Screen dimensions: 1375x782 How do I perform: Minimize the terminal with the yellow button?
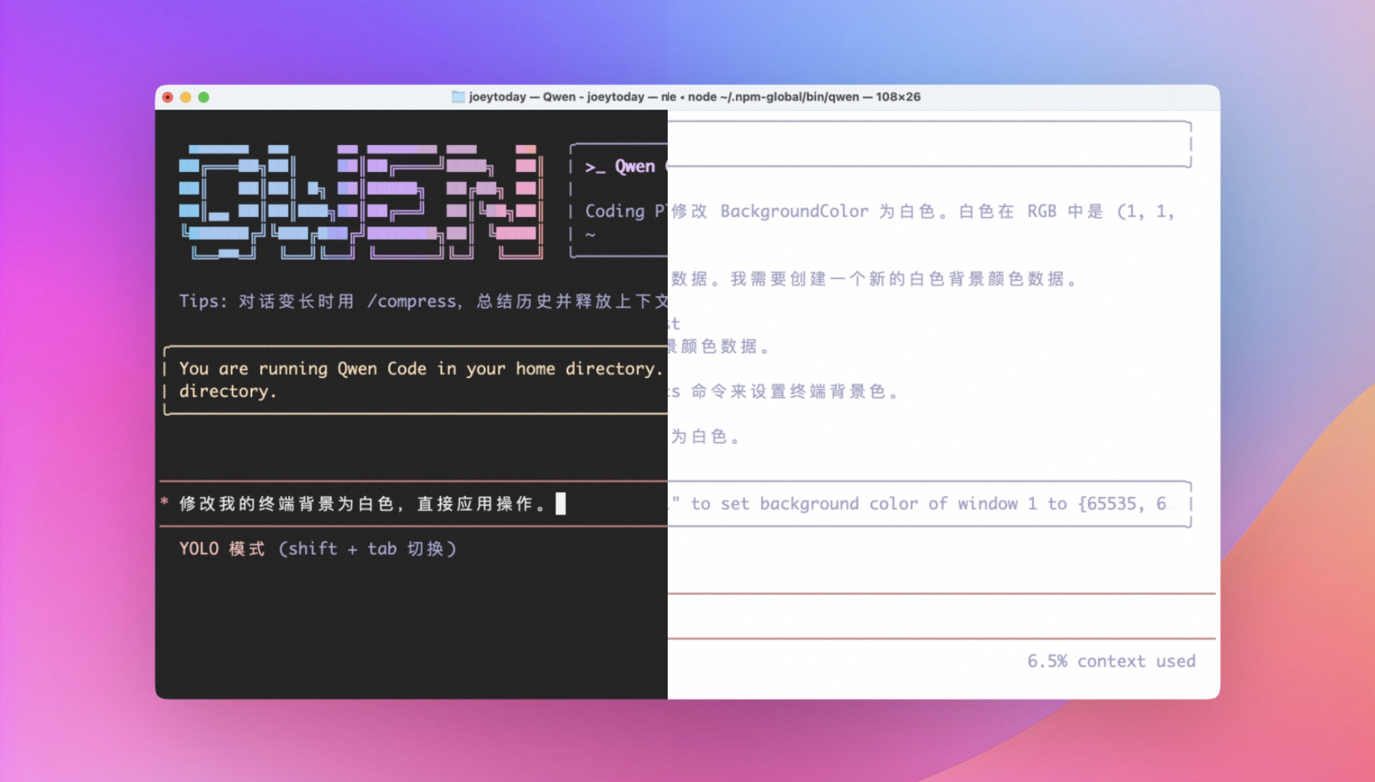(185, 97)
